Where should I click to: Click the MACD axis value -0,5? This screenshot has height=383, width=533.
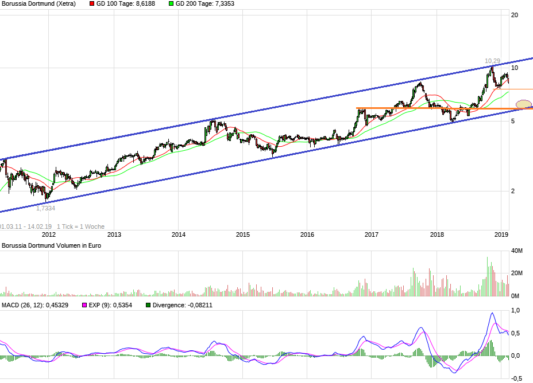[517, 378]
